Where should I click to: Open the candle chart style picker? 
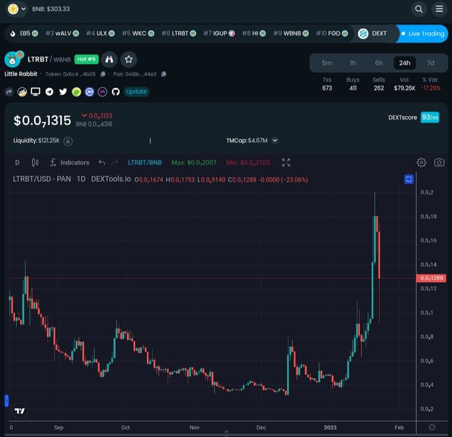coord(35,163)
